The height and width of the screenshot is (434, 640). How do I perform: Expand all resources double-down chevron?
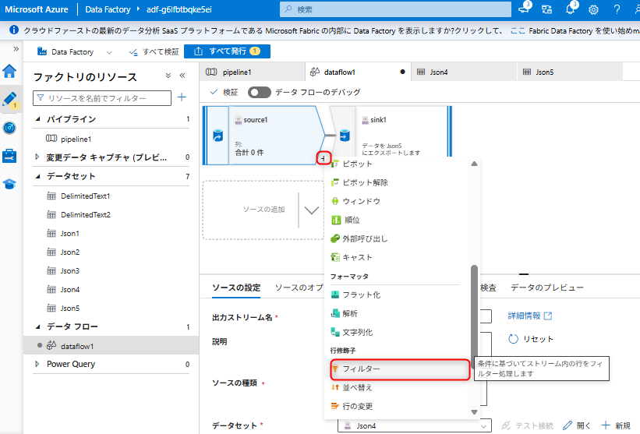point(168,76)
